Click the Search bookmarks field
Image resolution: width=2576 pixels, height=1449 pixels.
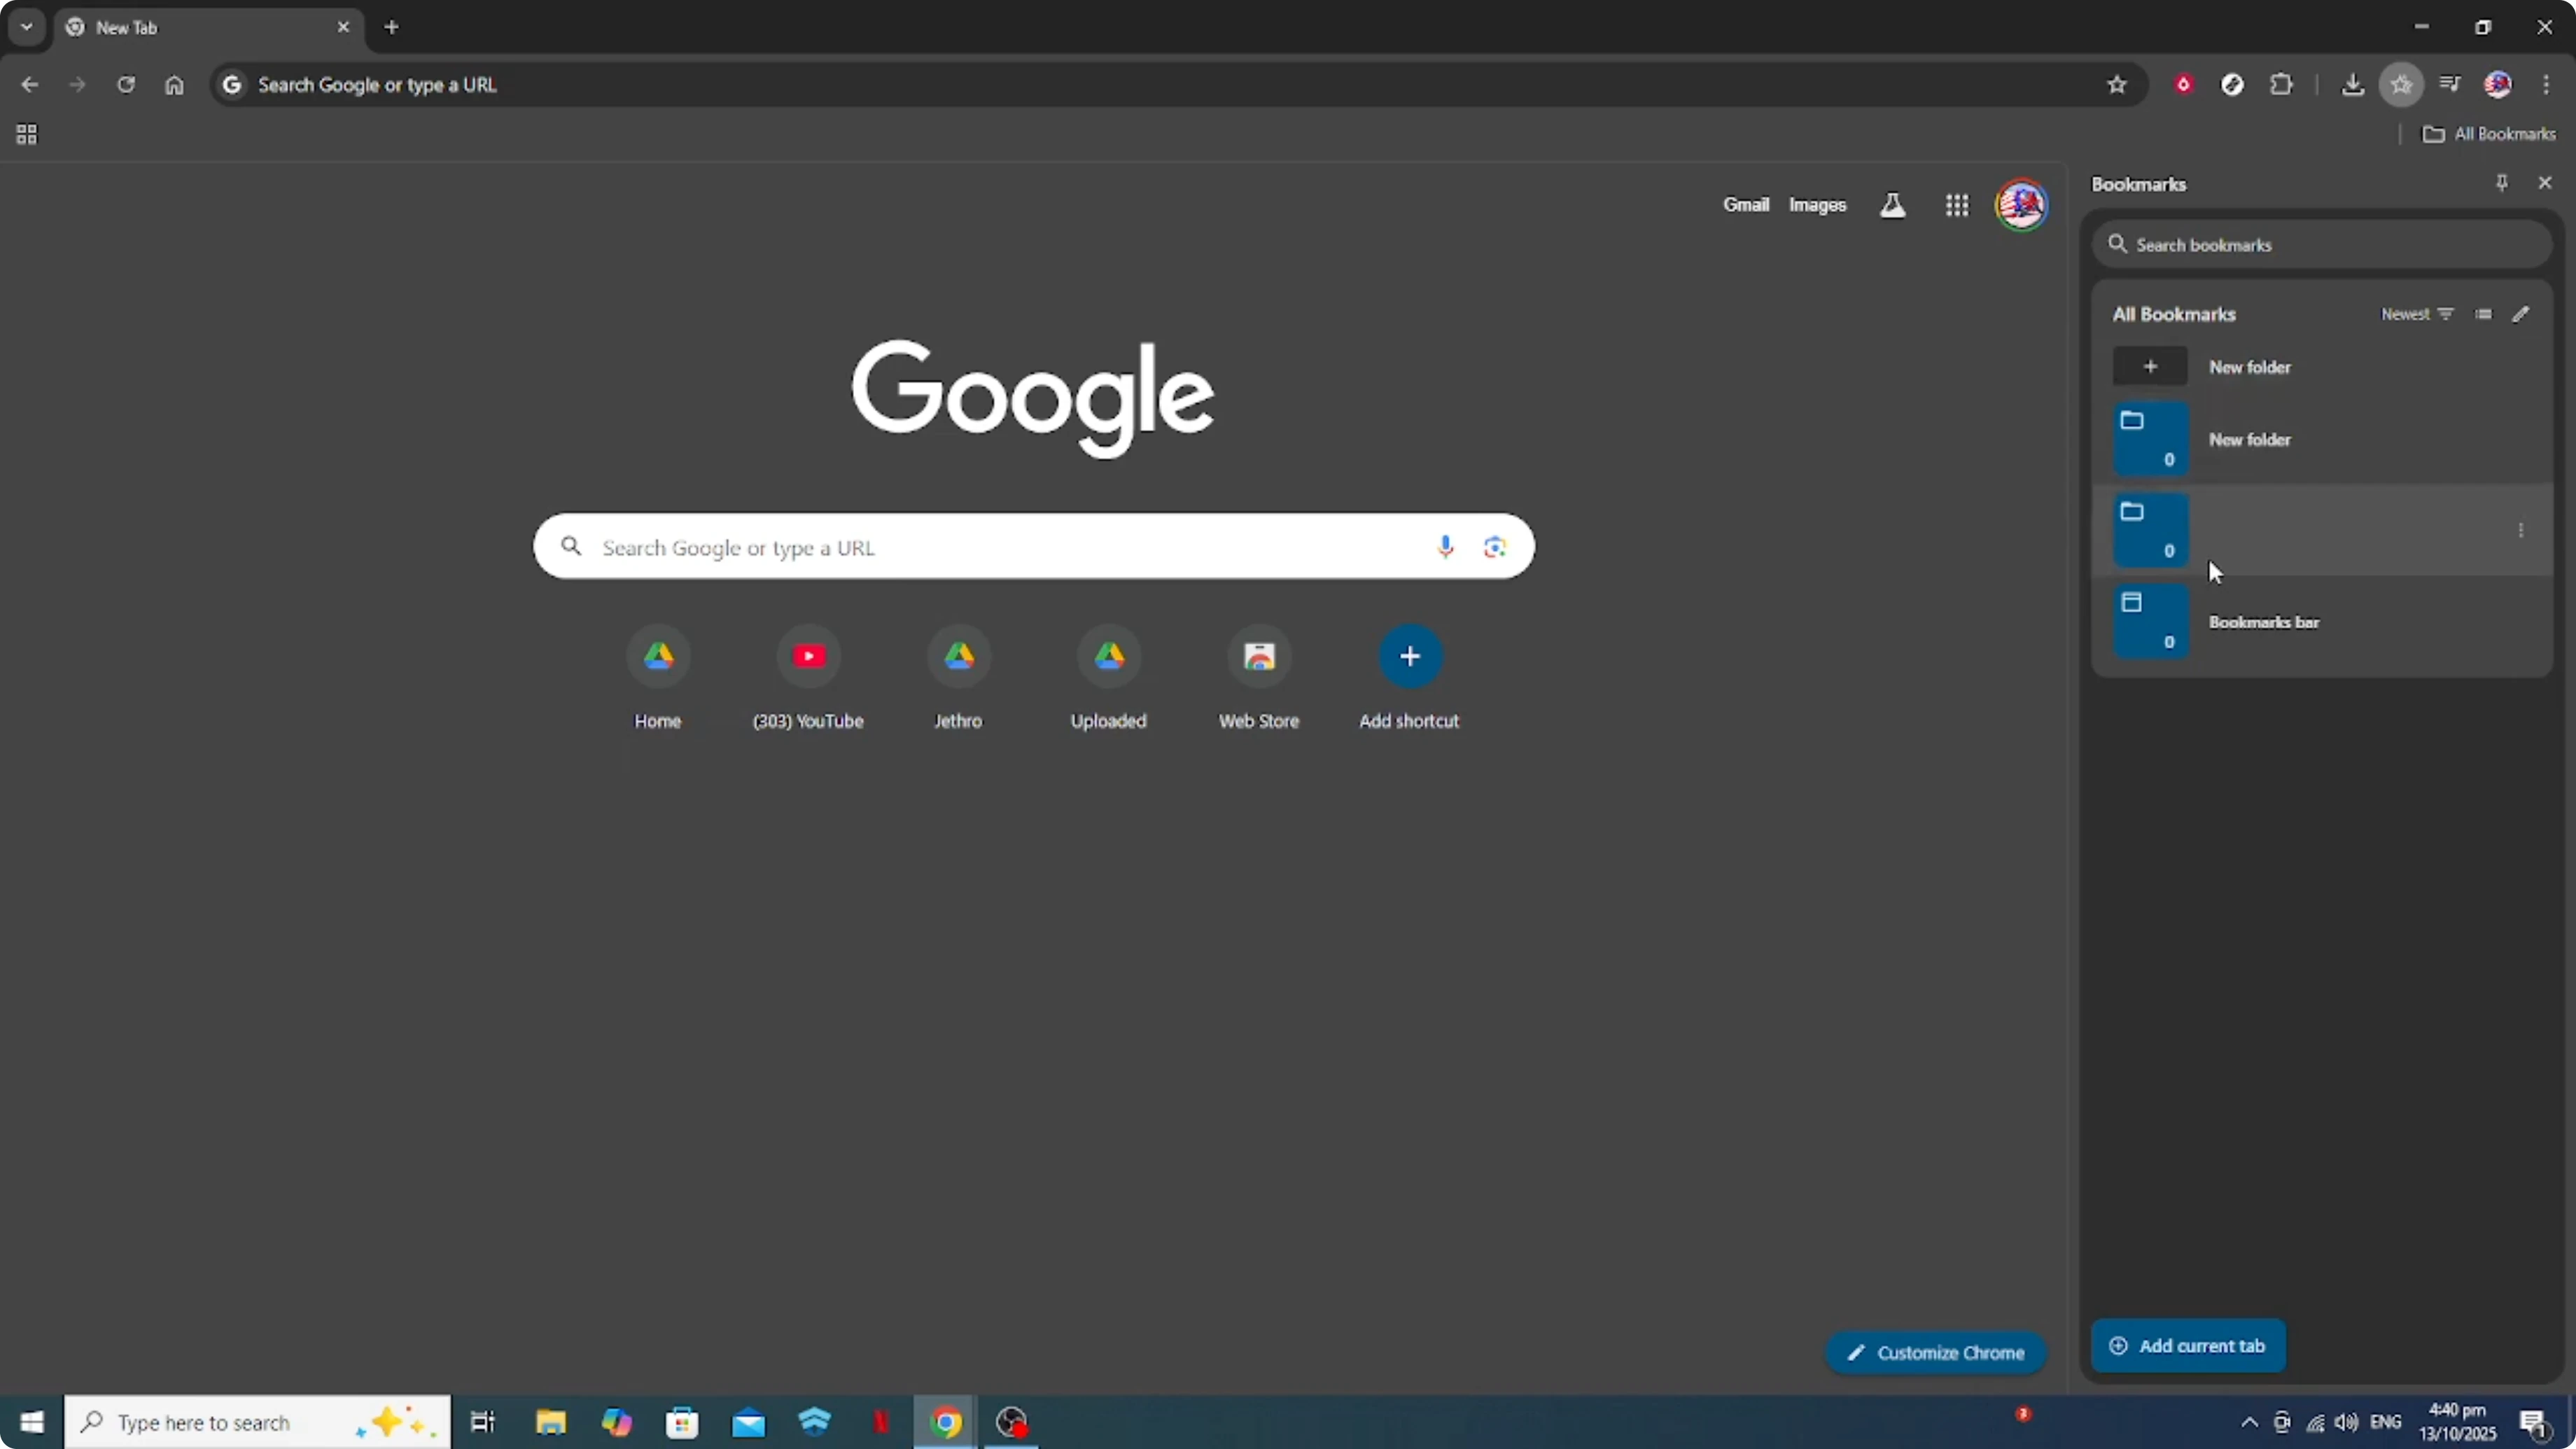(2322, 245)
